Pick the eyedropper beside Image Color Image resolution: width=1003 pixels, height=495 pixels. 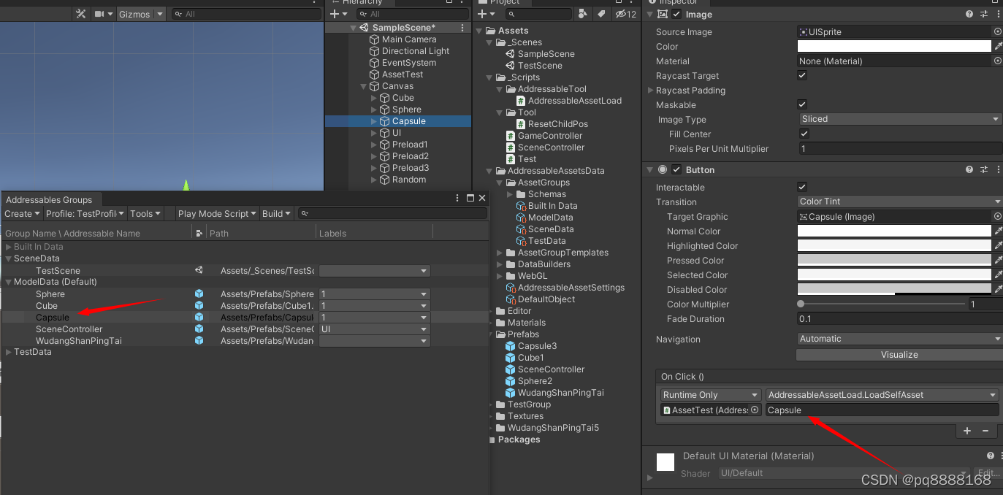click(998, 46)
